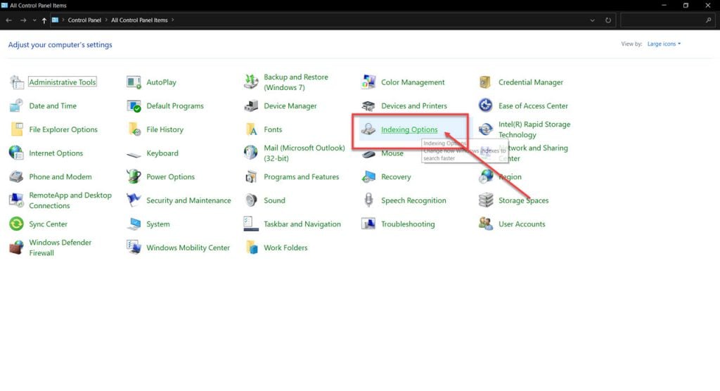Open the Date and Time icon

17,105
